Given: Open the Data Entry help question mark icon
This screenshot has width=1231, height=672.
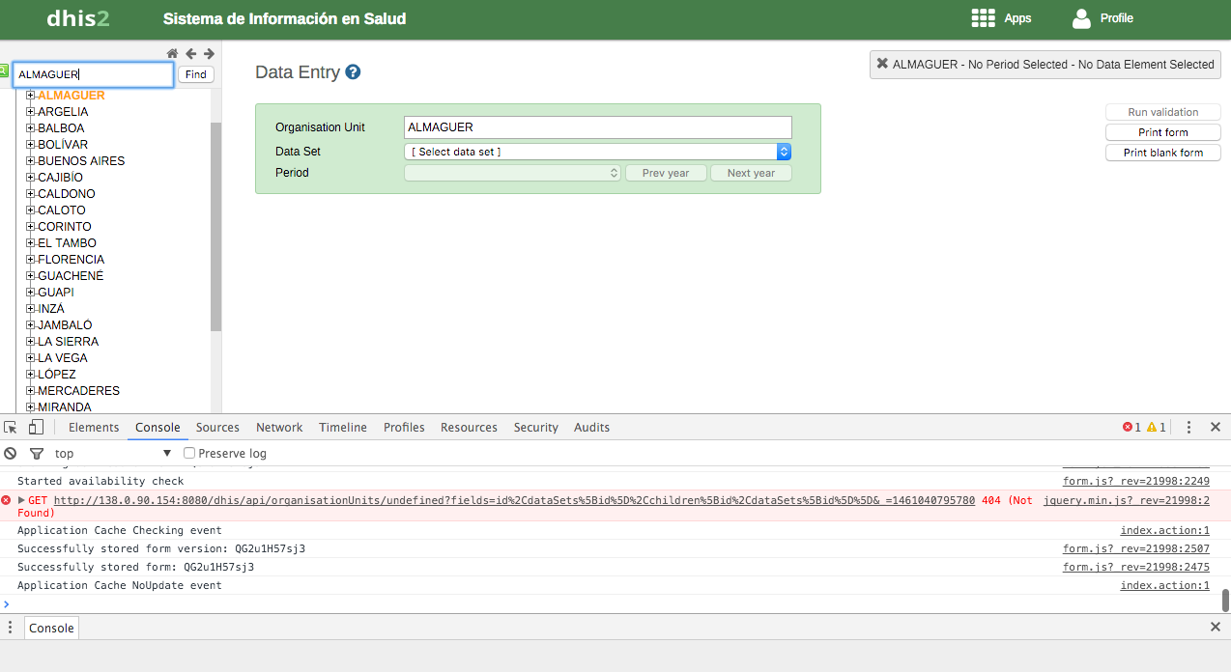Looking at the screenshot, I should (x=353, y=72).
